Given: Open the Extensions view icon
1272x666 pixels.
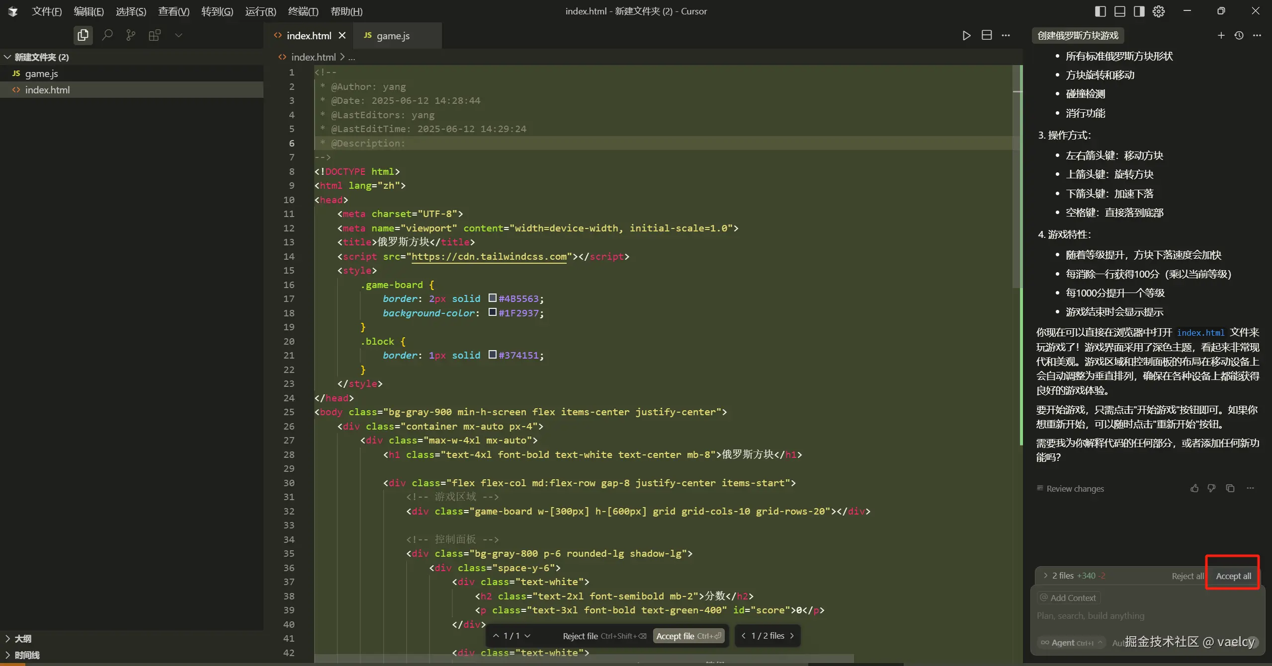Looking at the screenshot, I should pyautogui.click(x=155, y=35).
